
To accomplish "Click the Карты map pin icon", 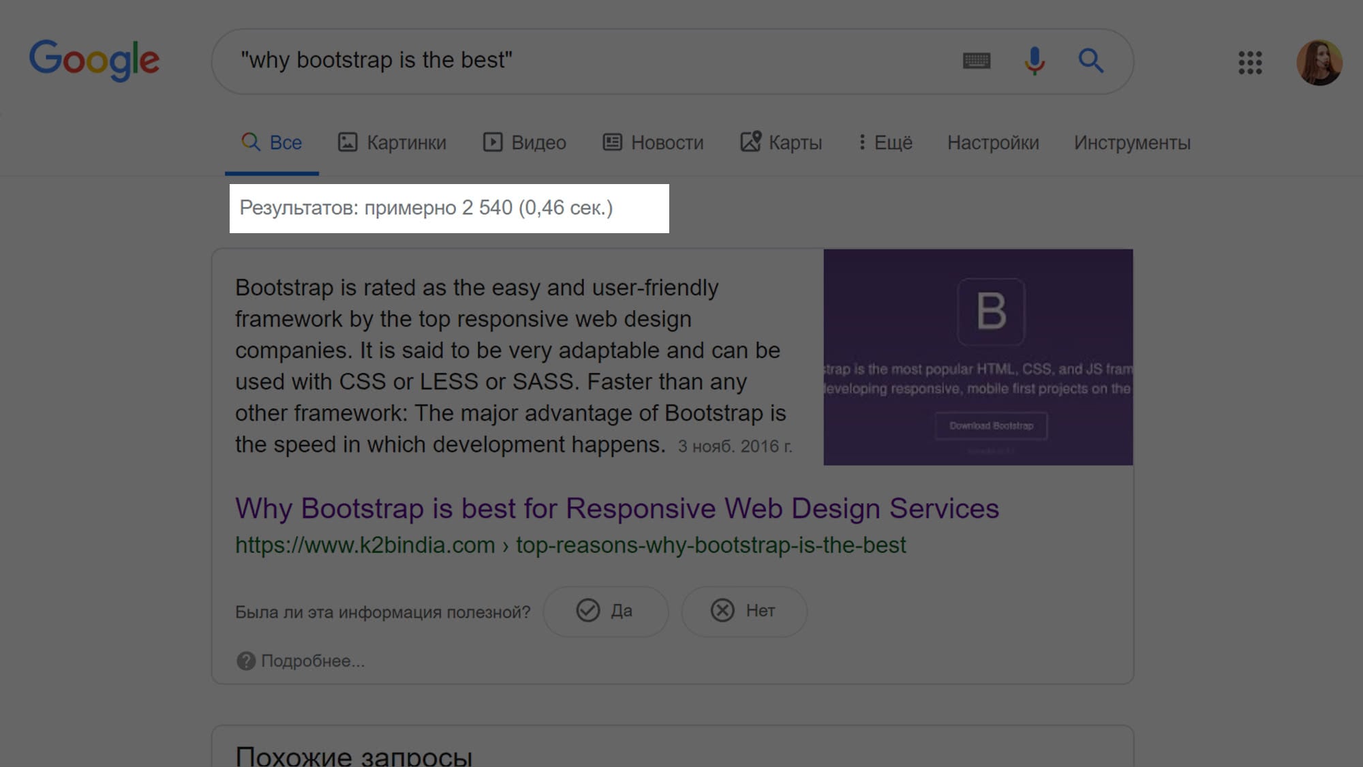I will click(750, 142).
